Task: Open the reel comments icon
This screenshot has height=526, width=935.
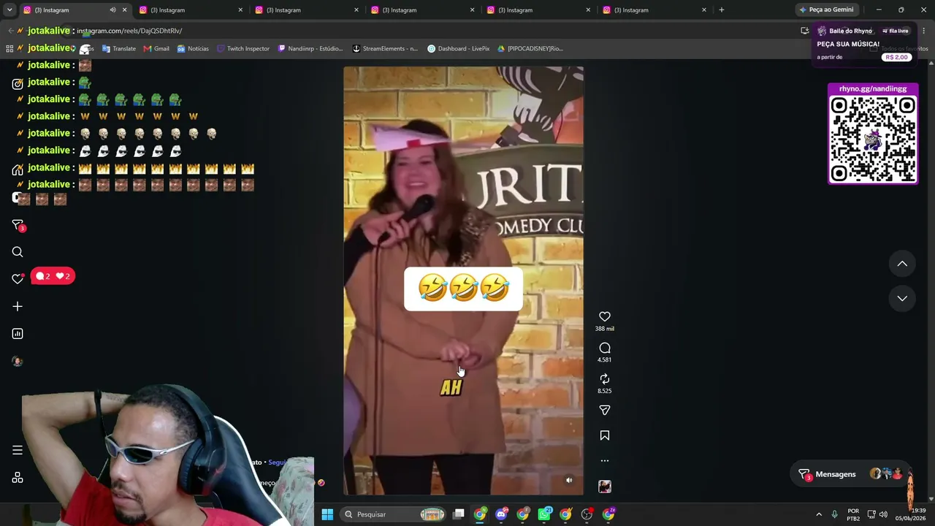Action: 605,348
